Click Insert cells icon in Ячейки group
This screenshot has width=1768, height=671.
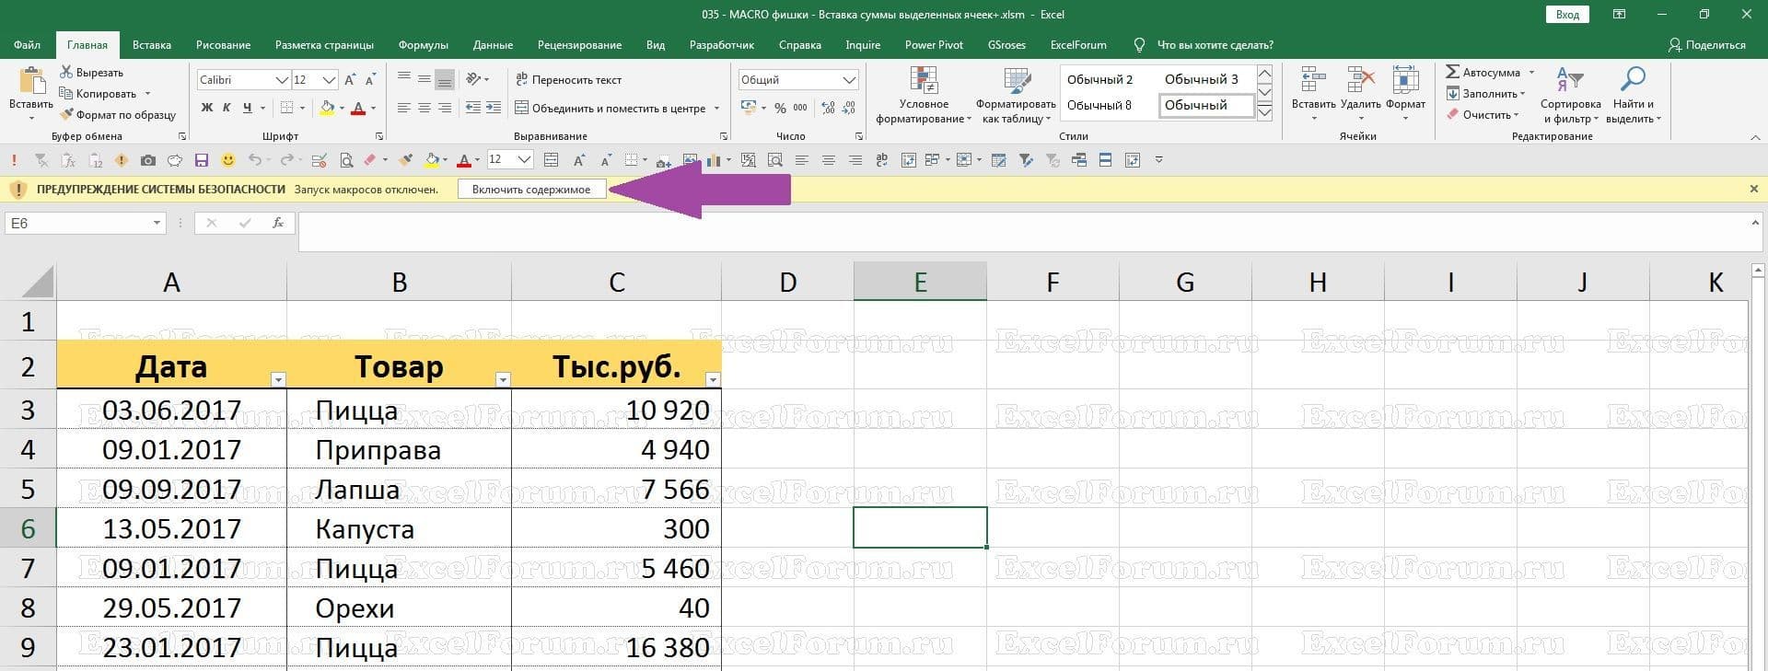click(1313, 81)
